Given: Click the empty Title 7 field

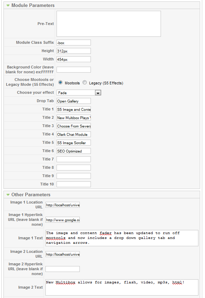Looking at the screenshot, I should click(x=74, y=159).
